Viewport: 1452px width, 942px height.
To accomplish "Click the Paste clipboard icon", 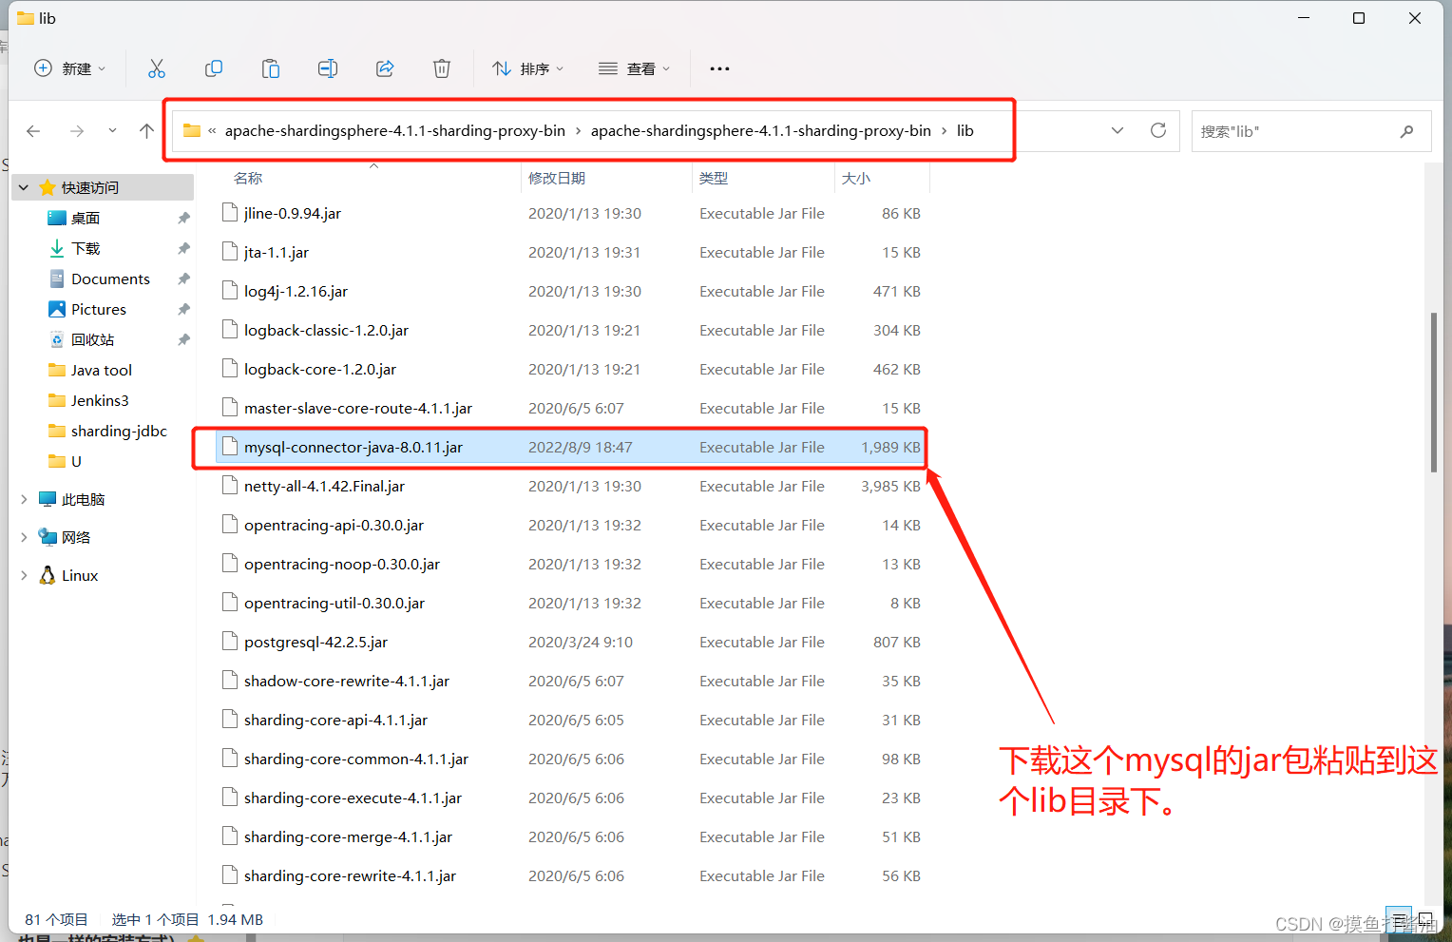I will click(x=271, y=68).
